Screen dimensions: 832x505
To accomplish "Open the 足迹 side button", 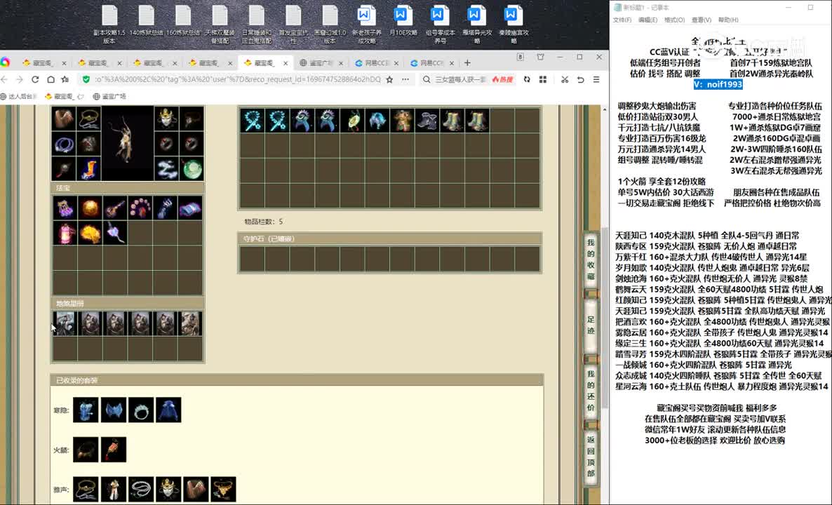I will pyautogui.click(x=591, y=325).
